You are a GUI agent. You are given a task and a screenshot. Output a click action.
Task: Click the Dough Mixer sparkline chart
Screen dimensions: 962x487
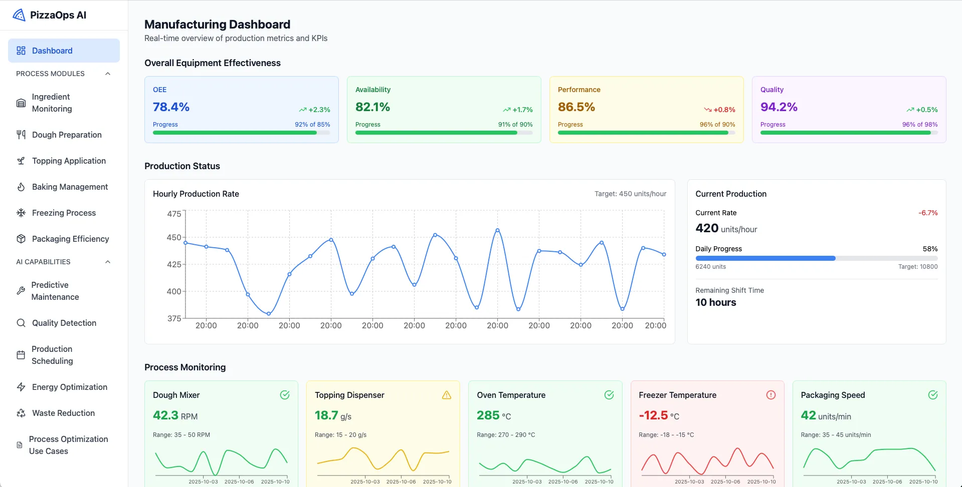click(221, 463)
